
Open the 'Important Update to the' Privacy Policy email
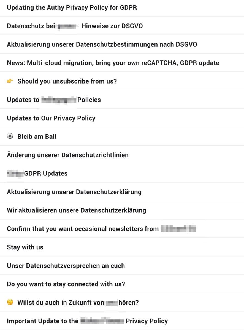click(x=87, y=321)
